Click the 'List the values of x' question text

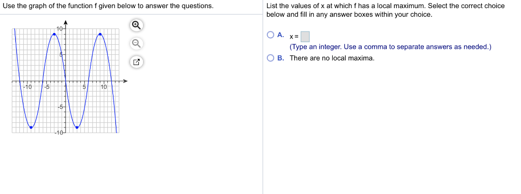386,10
